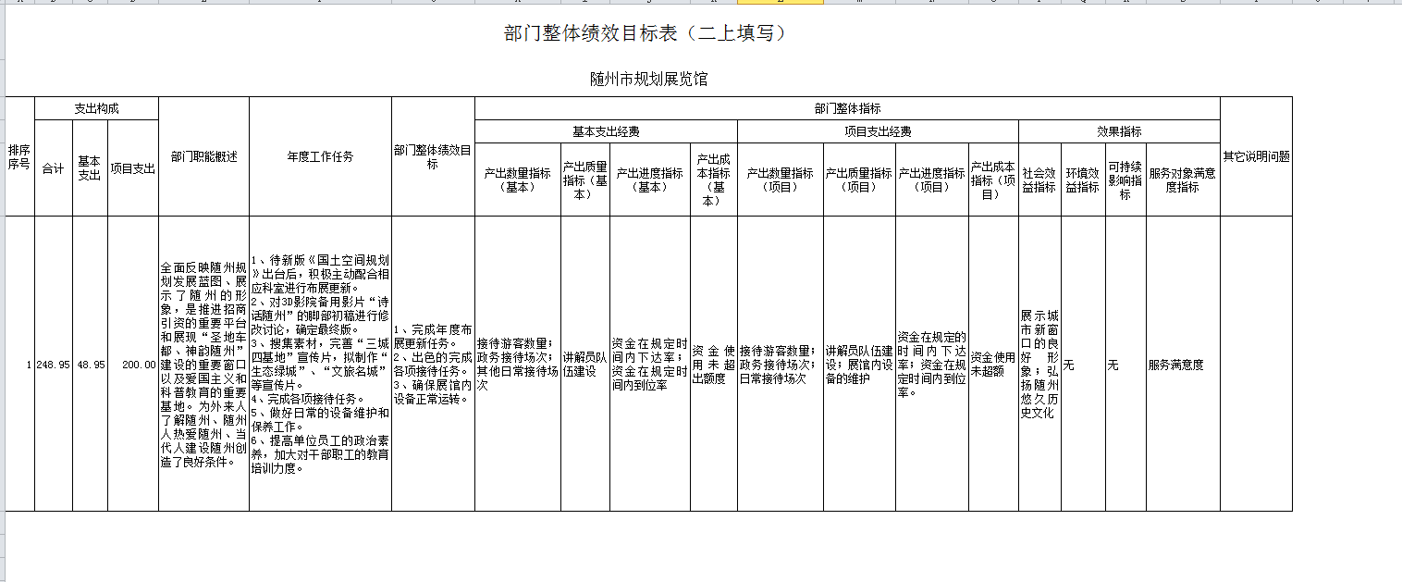Click the 部门整体绩效目标 header cell
The height and width of the screenshot is (582, 1402).
[x=433, y=156]
